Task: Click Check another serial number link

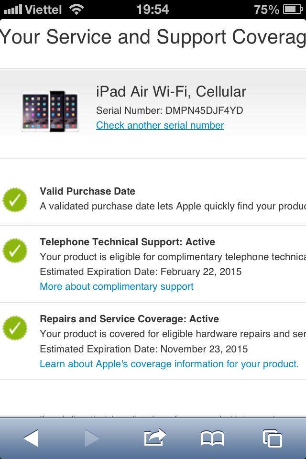Action: click(x=160, y=125)
